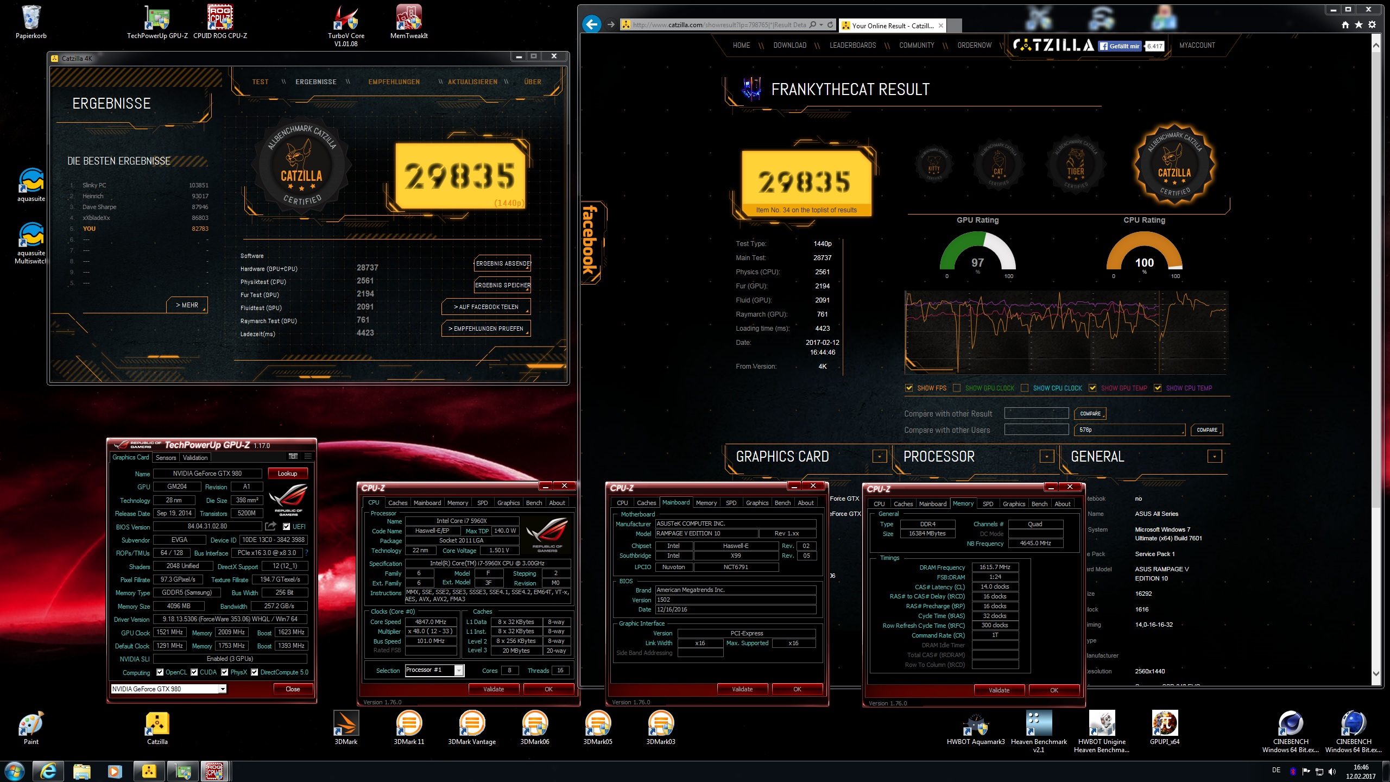
Task: Open LEADERBOARDS in the Catzilla website menu
Action: [x=852, y=46]
